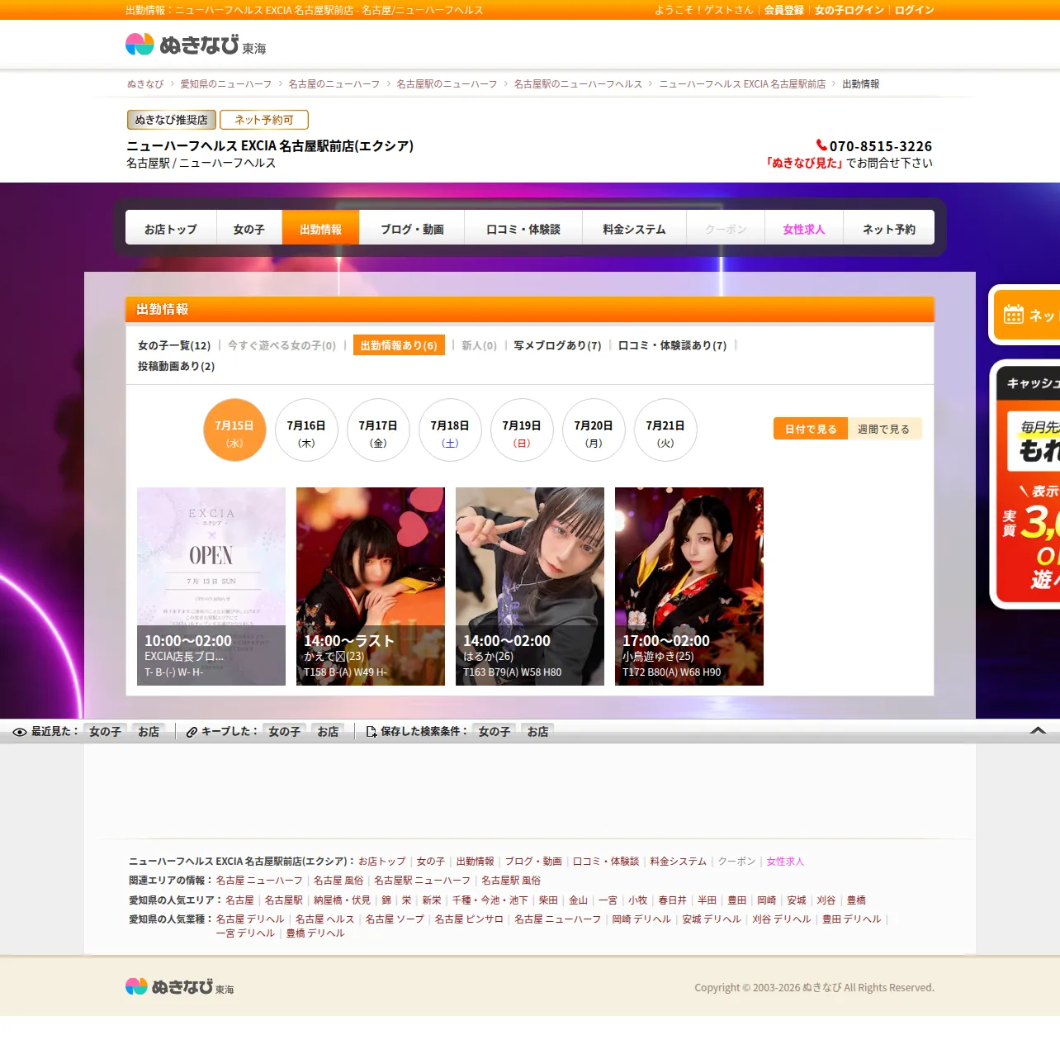Select the 7月19日 (日) date circle
The width and height of the screenshot is (1060, 1040).
point(522,430)
